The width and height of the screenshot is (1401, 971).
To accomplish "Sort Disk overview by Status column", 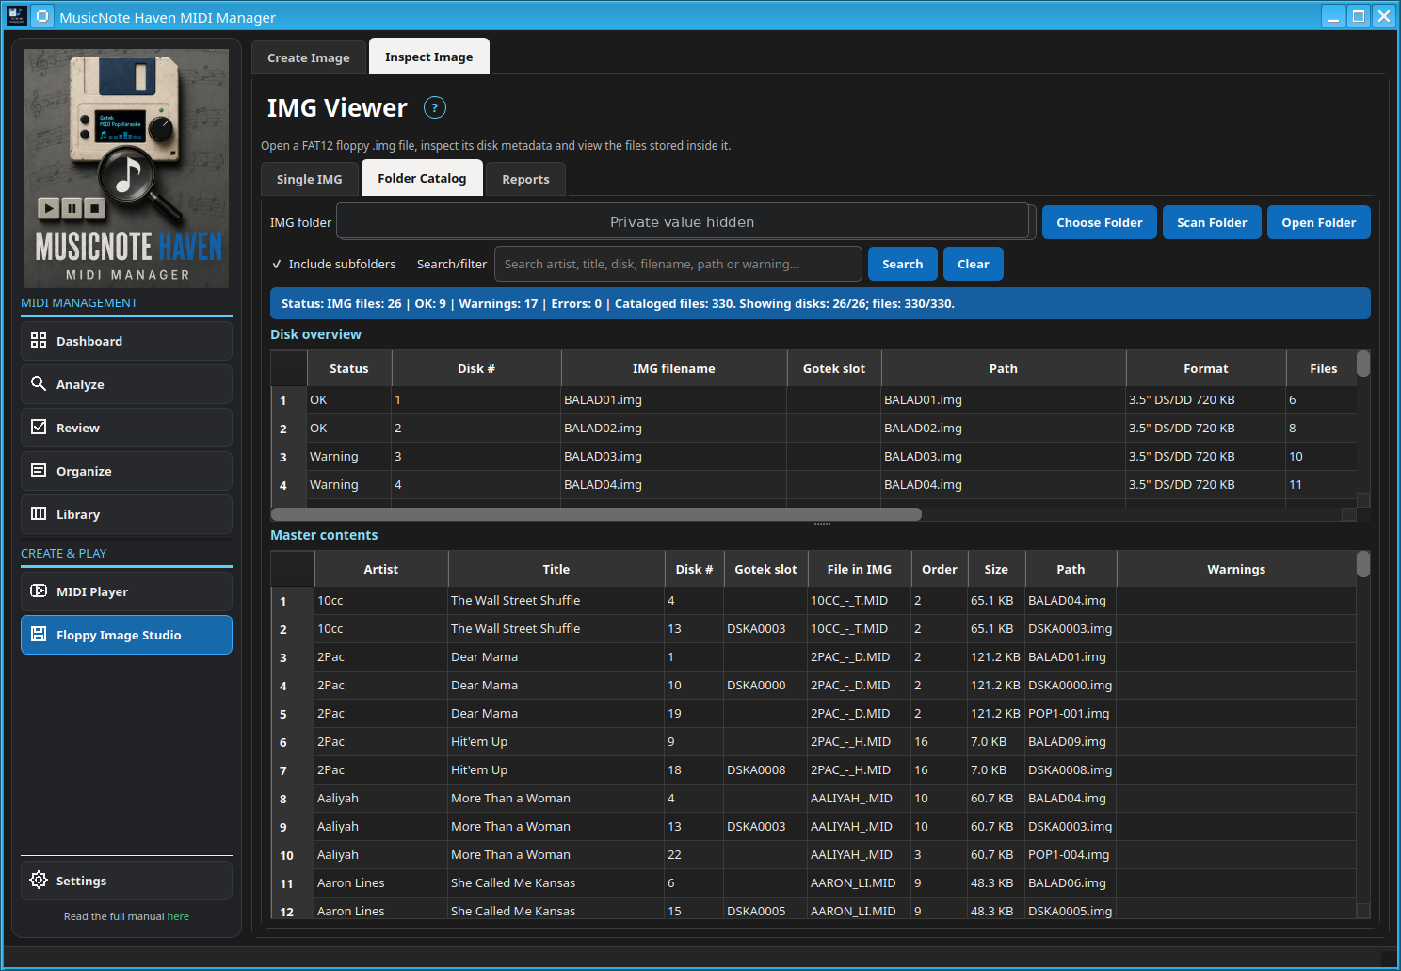I will pos(349,368).
